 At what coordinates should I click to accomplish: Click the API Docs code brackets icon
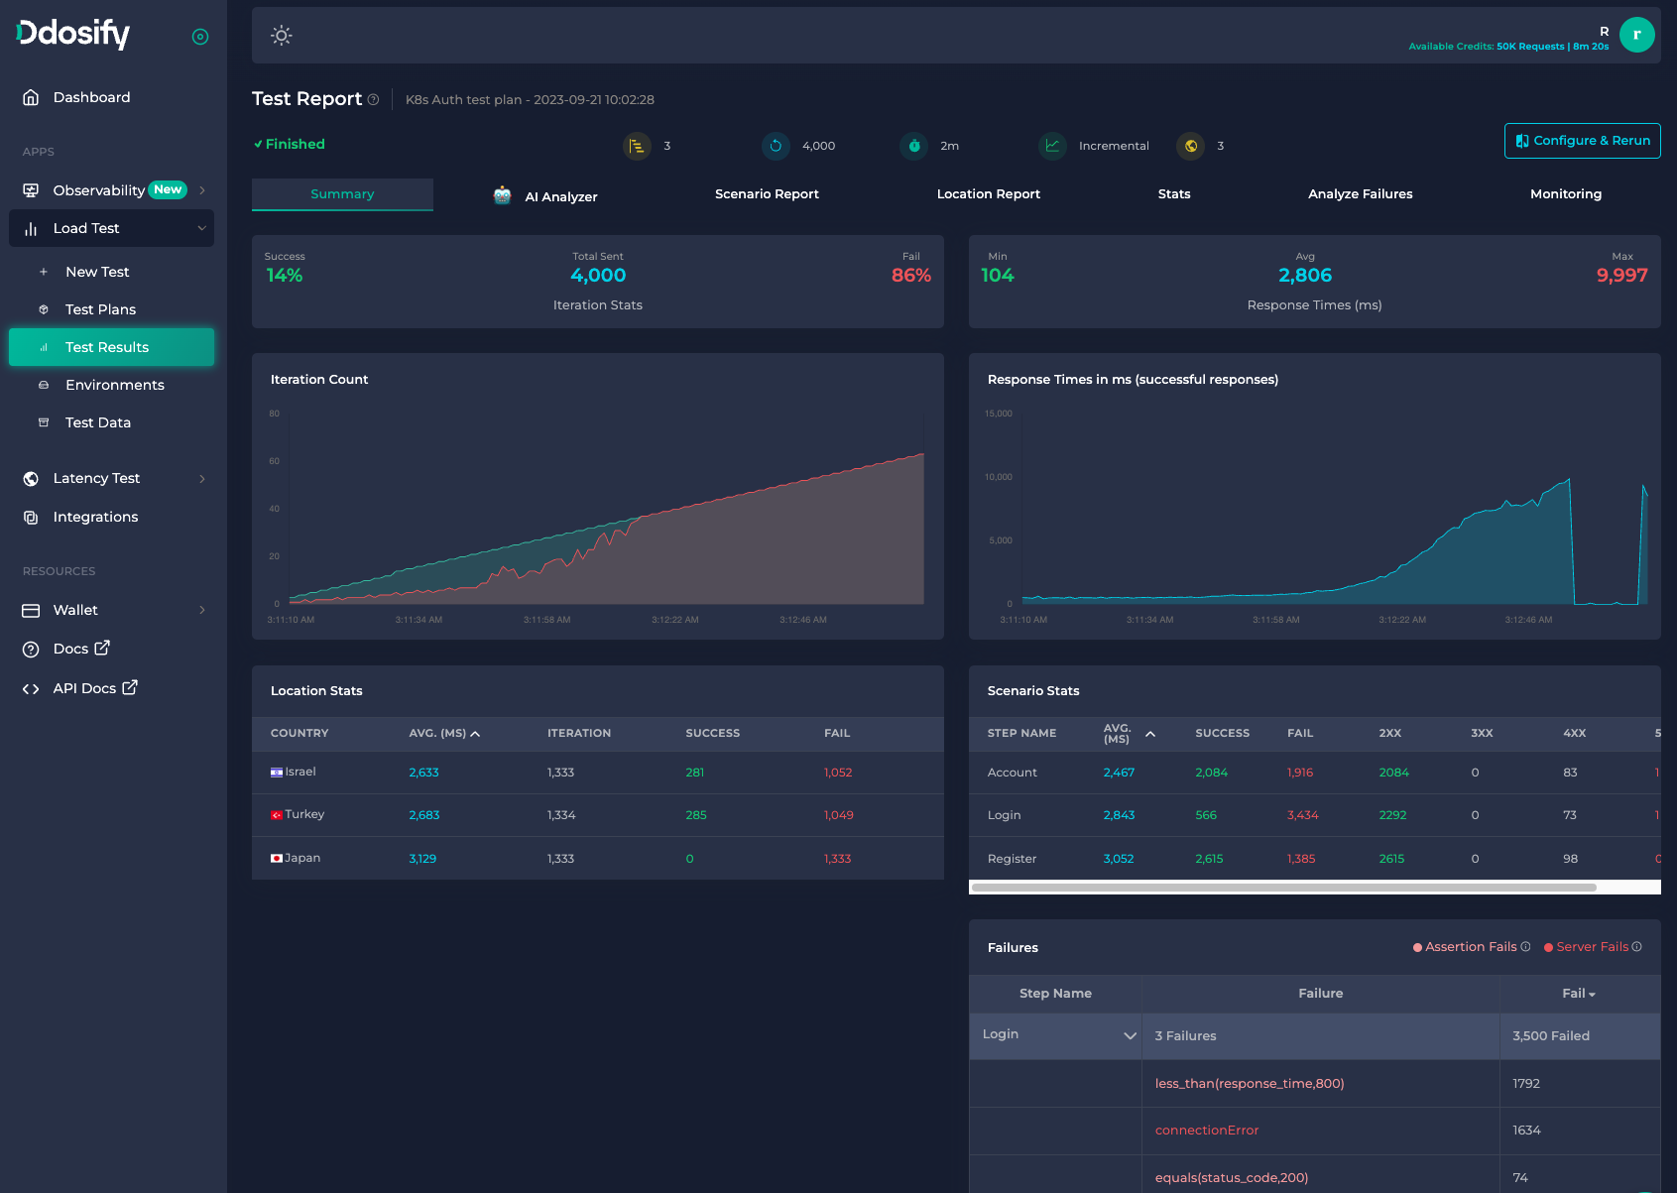coord(31,689)
